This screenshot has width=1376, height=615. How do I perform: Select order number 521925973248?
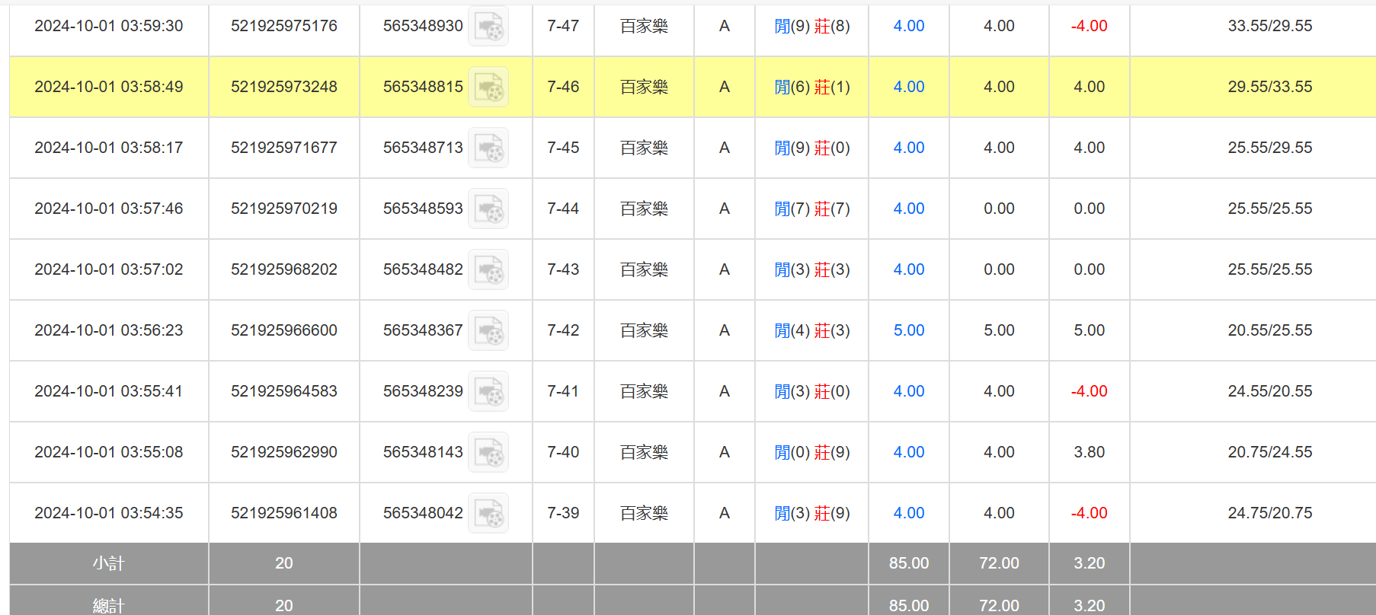(283, 87)
